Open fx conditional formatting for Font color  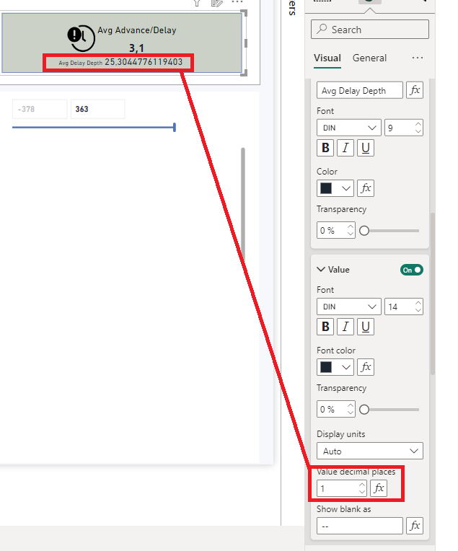(366, 367)
